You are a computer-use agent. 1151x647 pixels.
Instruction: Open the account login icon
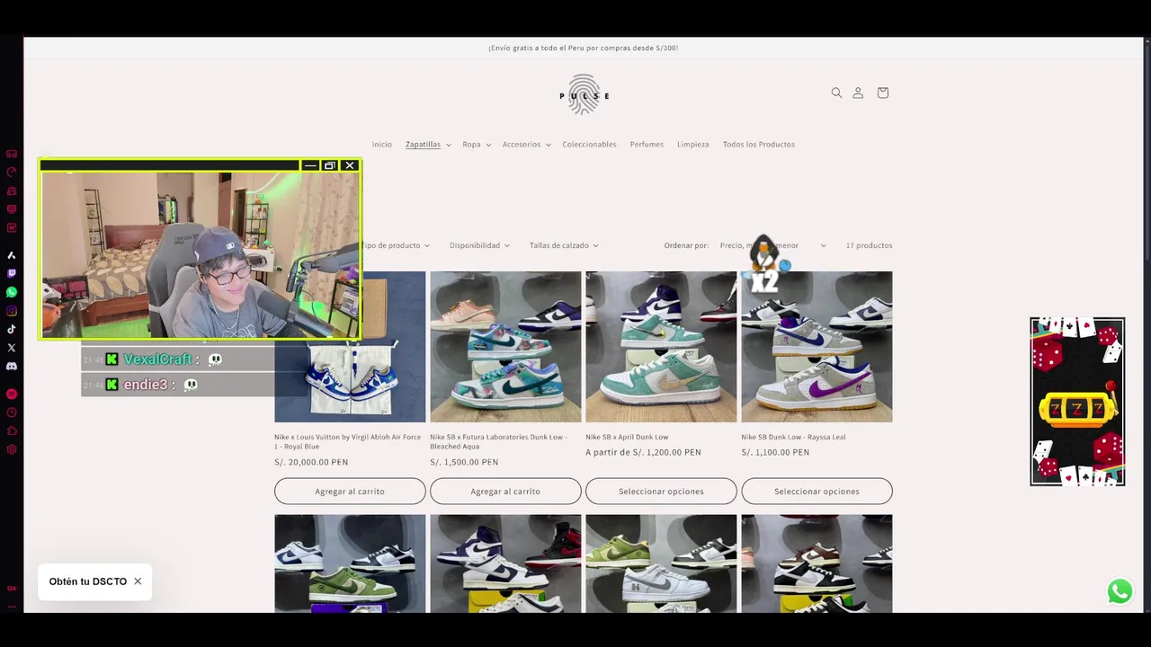pos(858,93)
